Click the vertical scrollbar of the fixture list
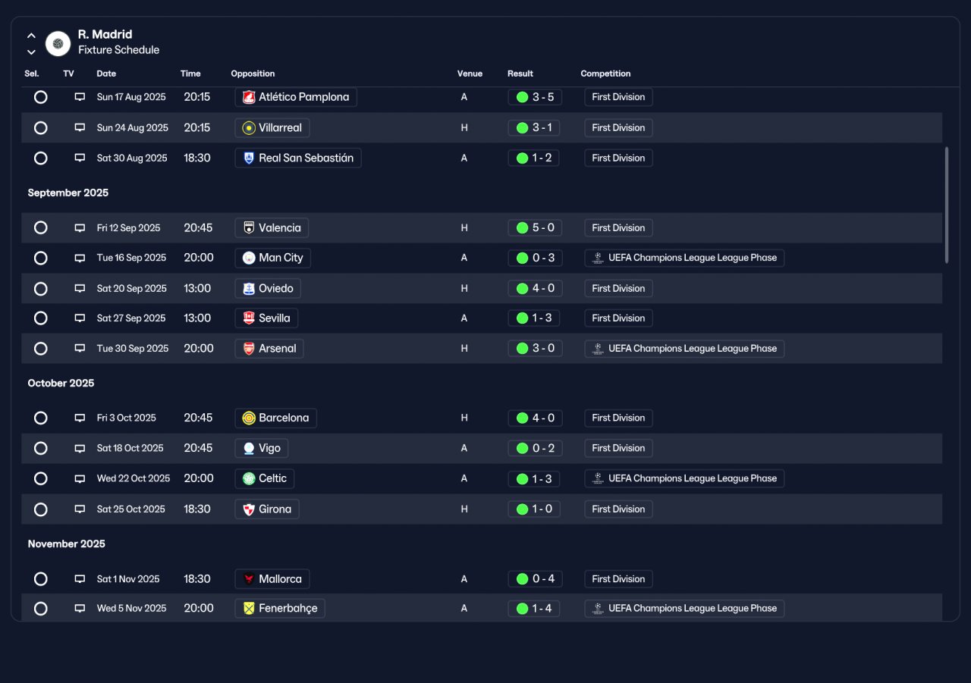 point(946,205)
